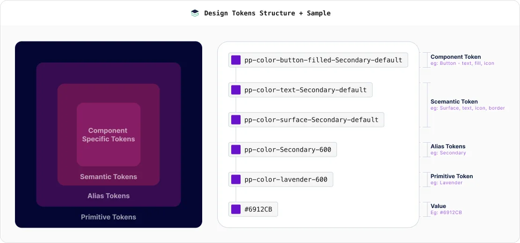Click the 'eg: Lavender' caption
The height and width of the screenshot is (243, 520).
(x=447, y=182)
